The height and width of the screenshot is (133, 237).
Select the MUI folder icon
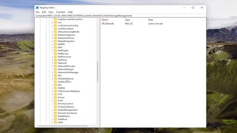[56, 47]
